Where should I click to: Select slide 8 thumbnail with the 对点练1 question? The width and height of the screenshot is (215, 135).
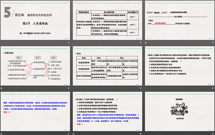coord(107,112)
